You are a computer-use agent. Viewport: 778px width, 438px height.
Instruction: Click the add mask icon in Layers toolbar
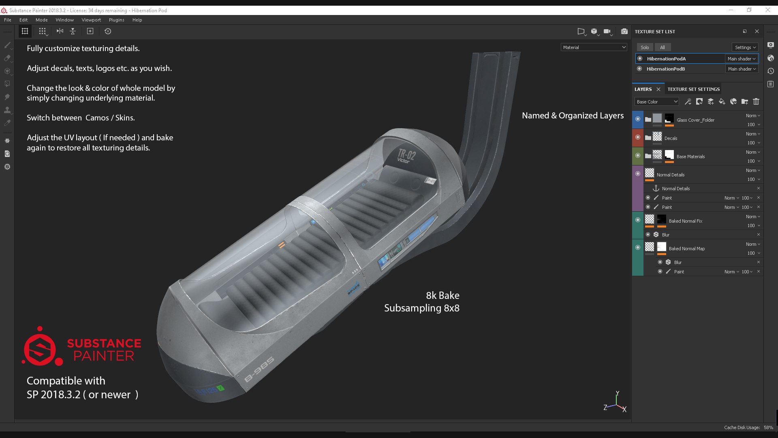pos(699,101)
